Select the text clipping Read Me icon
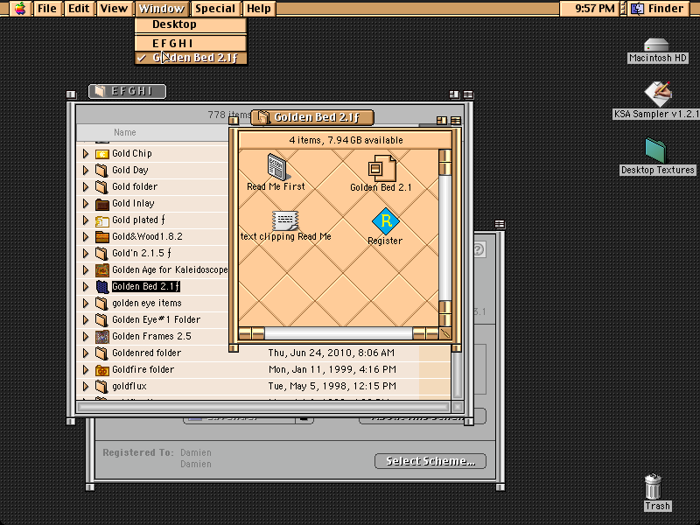The width and height of the screenshot is (700, 525). 285,220
